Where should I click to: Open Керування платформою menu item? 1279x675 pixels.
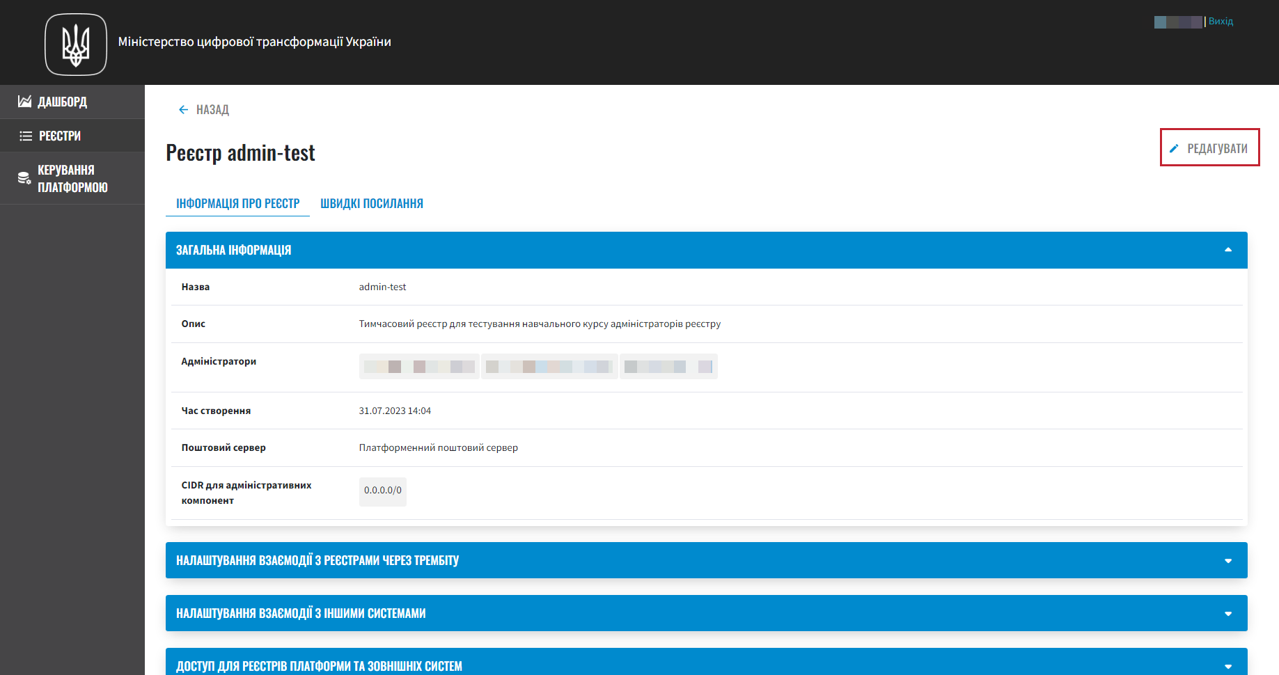click(x=72, y=179)
